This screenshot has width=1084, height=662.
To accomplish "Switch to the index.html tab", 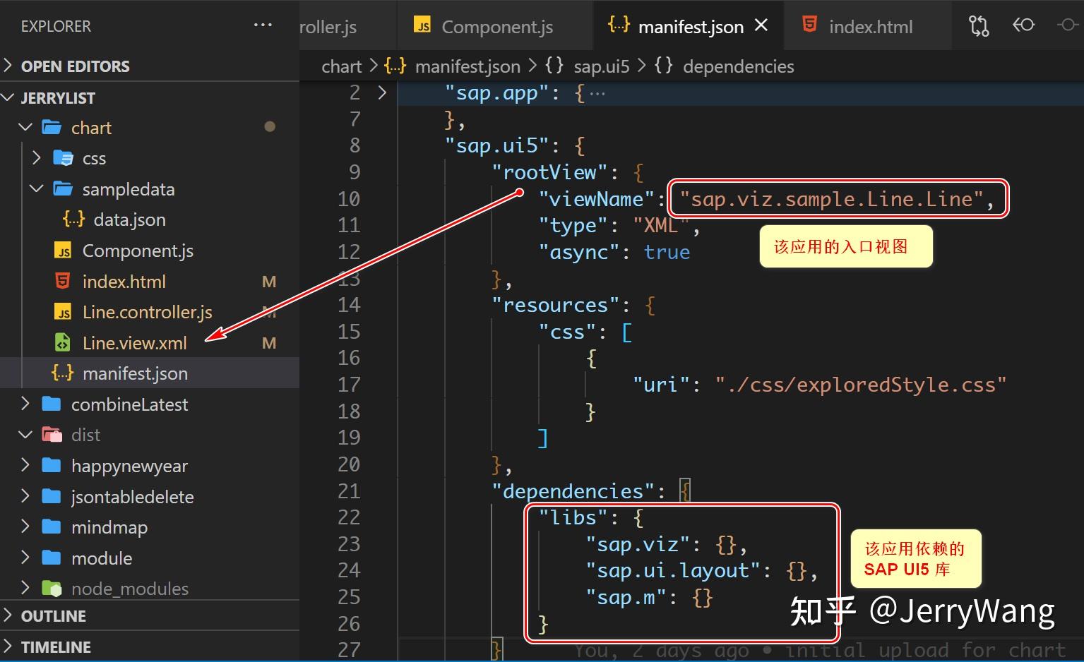I will point(871,25).
